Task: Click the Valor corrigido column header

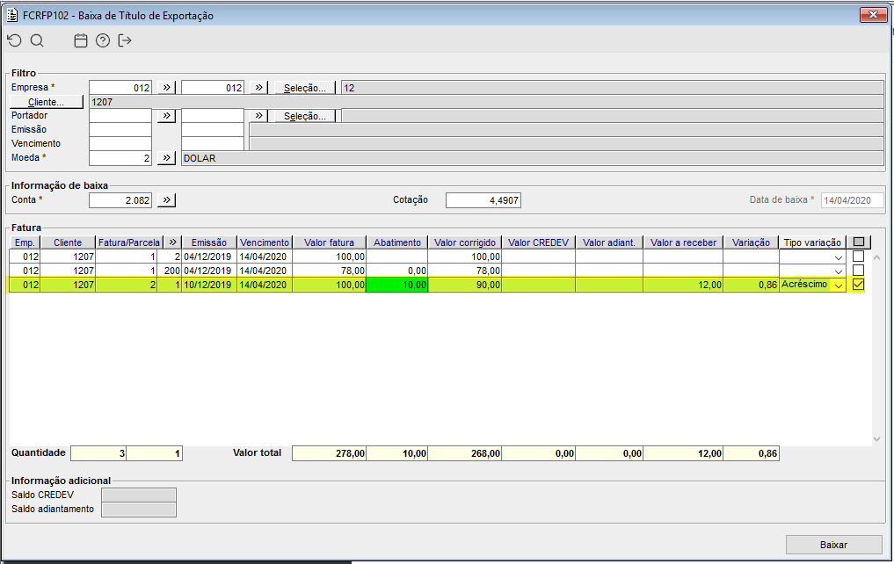Action: (465, 242)
